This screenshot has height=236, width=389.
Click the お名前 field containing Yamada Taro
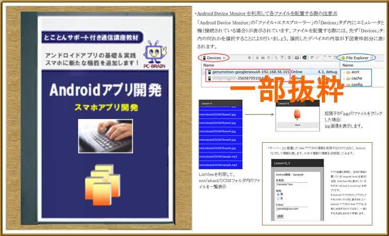pos(292,185)
